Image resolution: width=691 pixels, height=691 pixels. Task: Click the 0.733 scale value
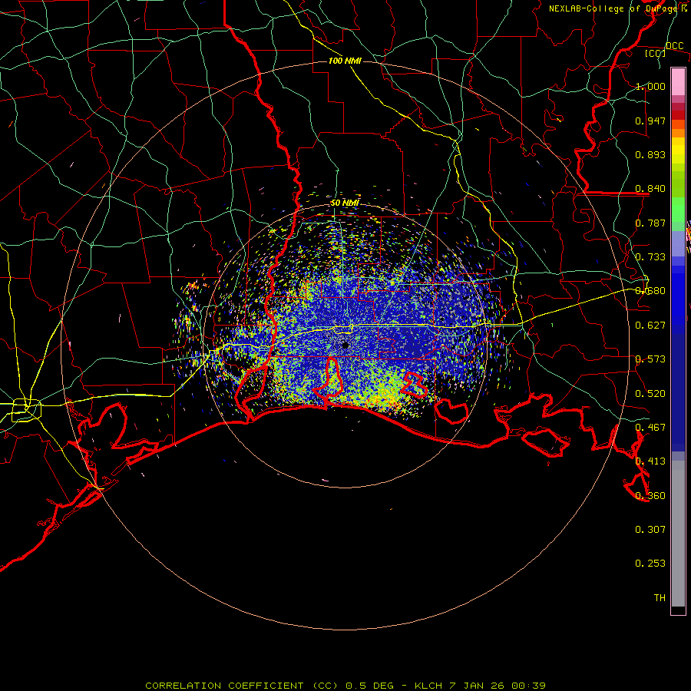(x=650, y=257)
